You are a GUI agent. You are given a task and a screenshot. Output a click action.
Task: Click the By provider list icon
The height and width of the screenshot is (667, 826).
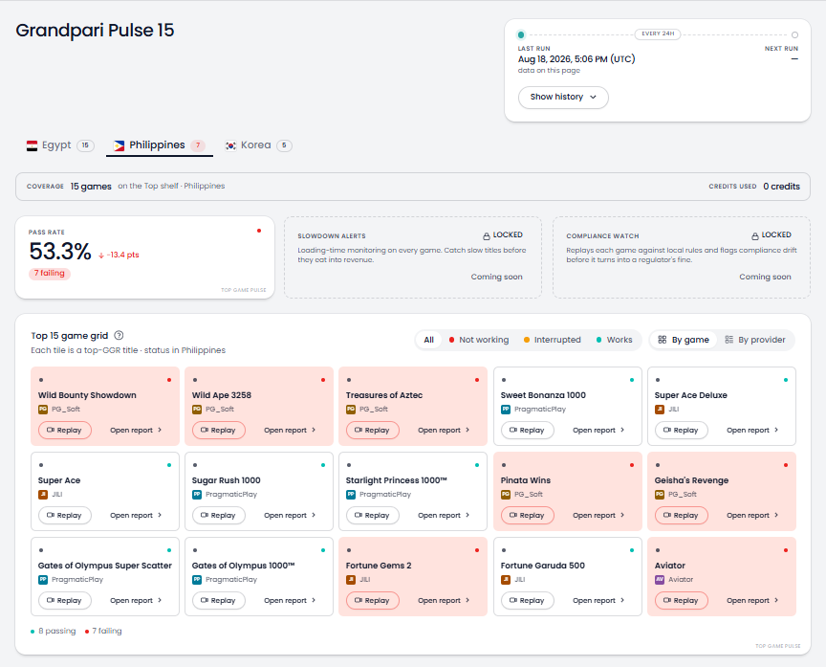729,340
